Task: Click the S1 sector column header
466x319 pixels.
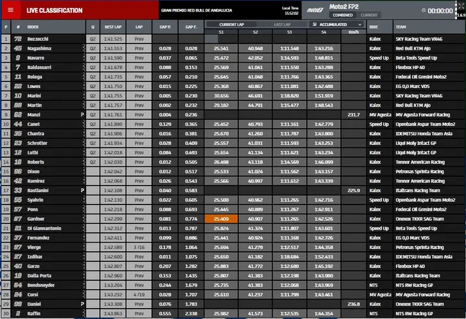Action: coord(221,32)
